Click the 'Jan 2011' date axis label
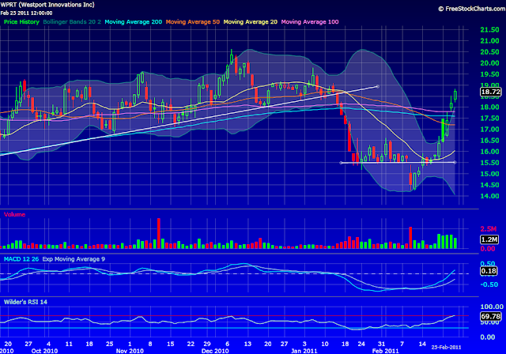This screenshot has width=506, height=354. (304, 351)
